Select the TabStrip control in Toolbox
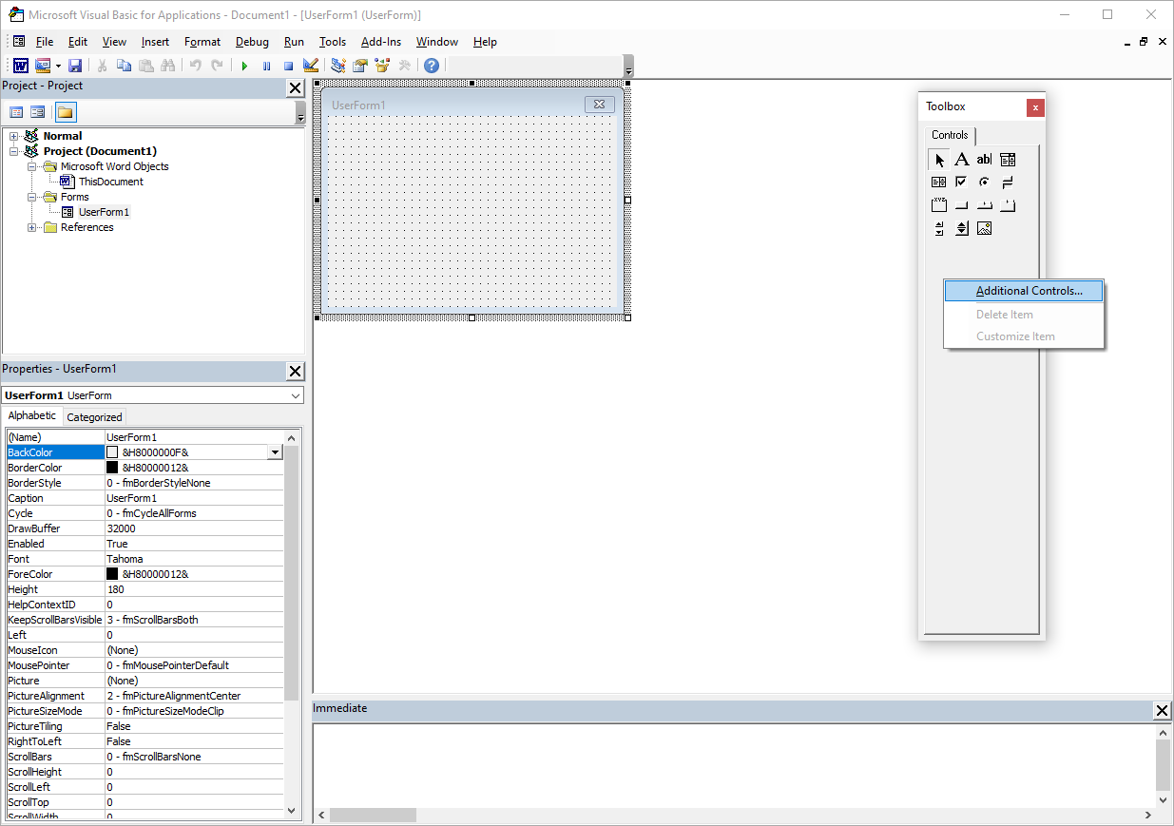This screenshot has width=1174, height=826. point(985,205)
